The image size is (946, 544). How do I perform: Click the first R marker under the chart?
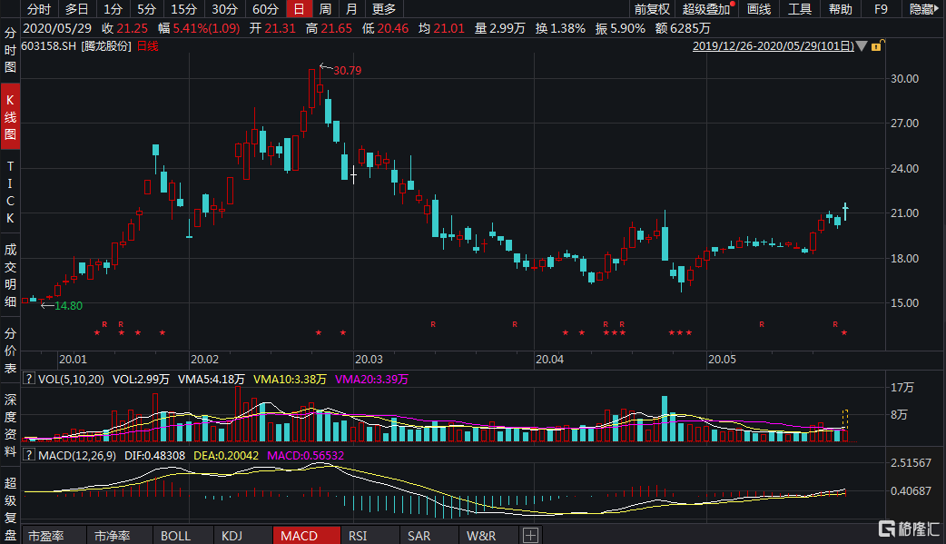click(104, 324)
